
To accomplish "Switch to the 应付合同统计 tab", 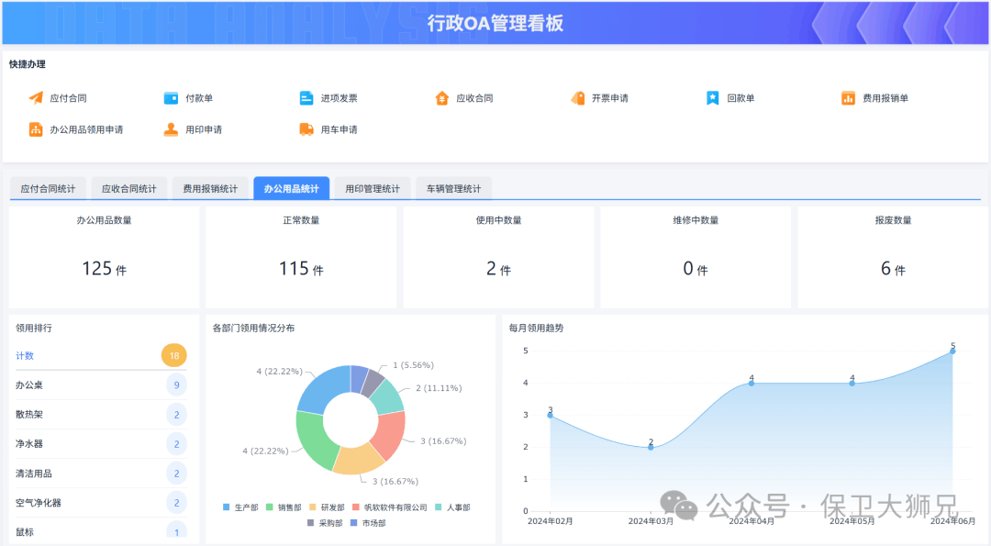I will click(48, 189).
